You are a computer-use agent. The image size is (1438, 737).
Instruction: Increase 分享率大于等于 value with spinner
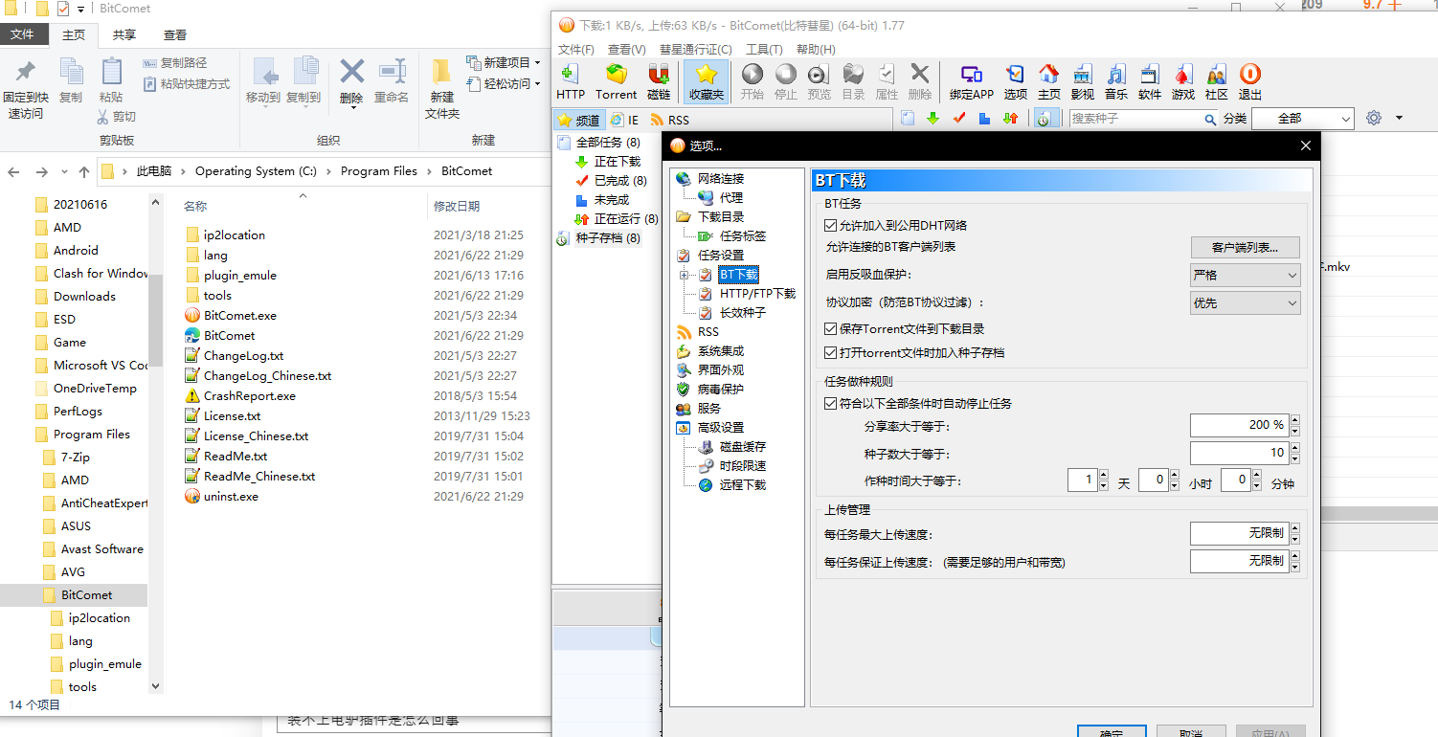(1294, 419)
